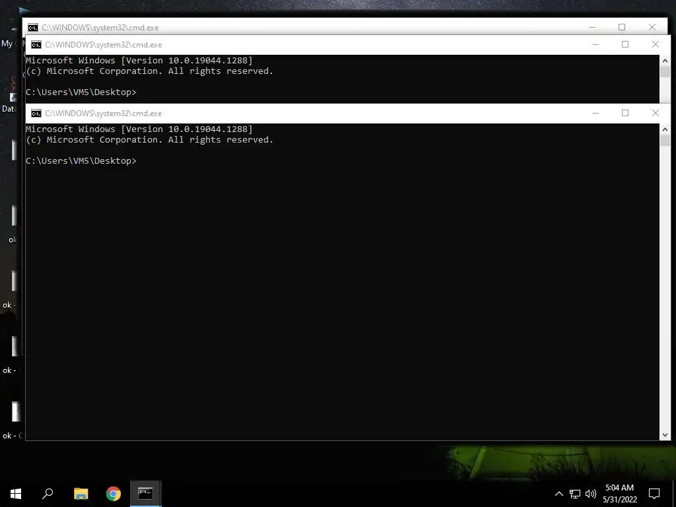
Task: Launch File Explorer from taskbar
Action: pyautogui.click(x=81, y=494)
